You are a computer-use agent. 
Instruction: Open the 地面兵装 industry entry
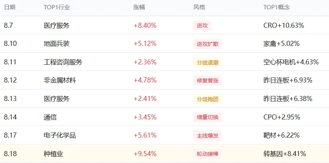(57, 44)
